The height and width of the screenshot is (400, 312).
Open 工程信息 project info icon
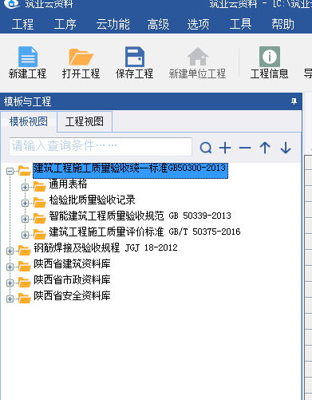click(270, 57)
